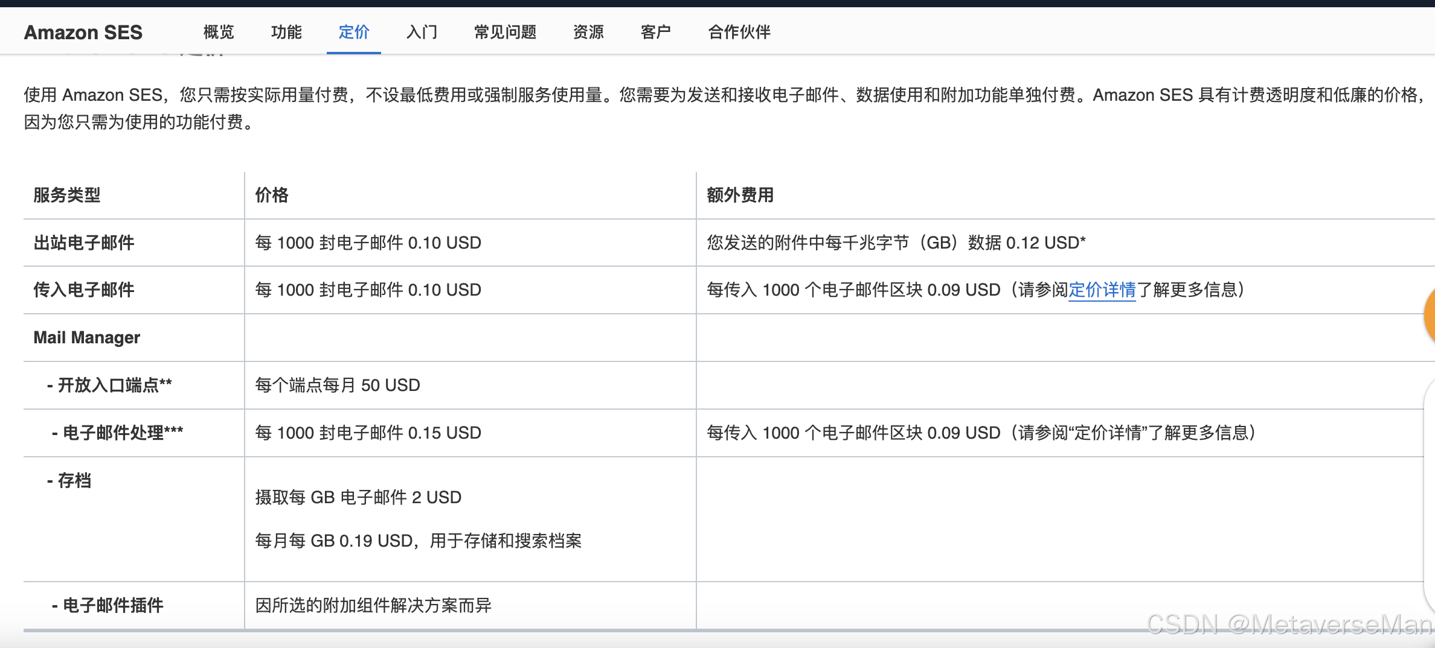Screen dimensions: 1435x648
Task: Open the 合作伙伴 tab
Action: [740, 32]
